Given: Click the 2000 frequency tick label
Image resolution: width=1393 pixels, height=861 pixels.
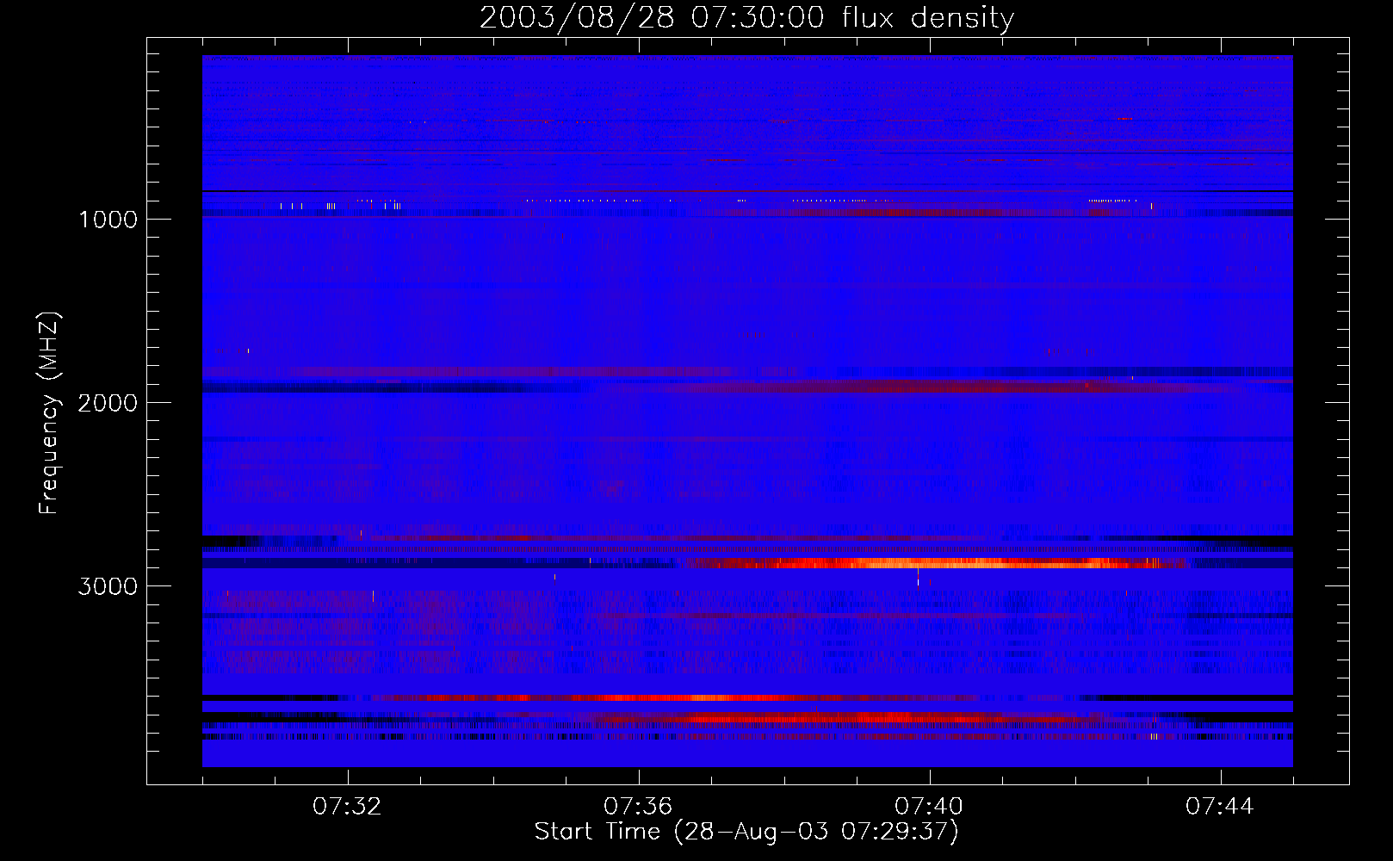Looking at the screenshot, I should [x=108, y=403].
